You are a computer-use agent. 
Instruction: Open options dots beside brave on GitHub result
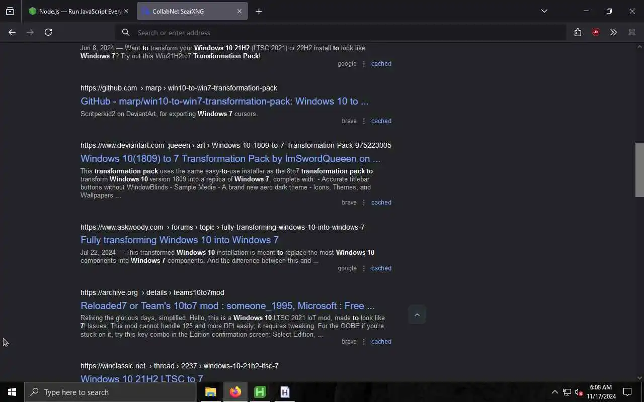click(x=364, y=121)
